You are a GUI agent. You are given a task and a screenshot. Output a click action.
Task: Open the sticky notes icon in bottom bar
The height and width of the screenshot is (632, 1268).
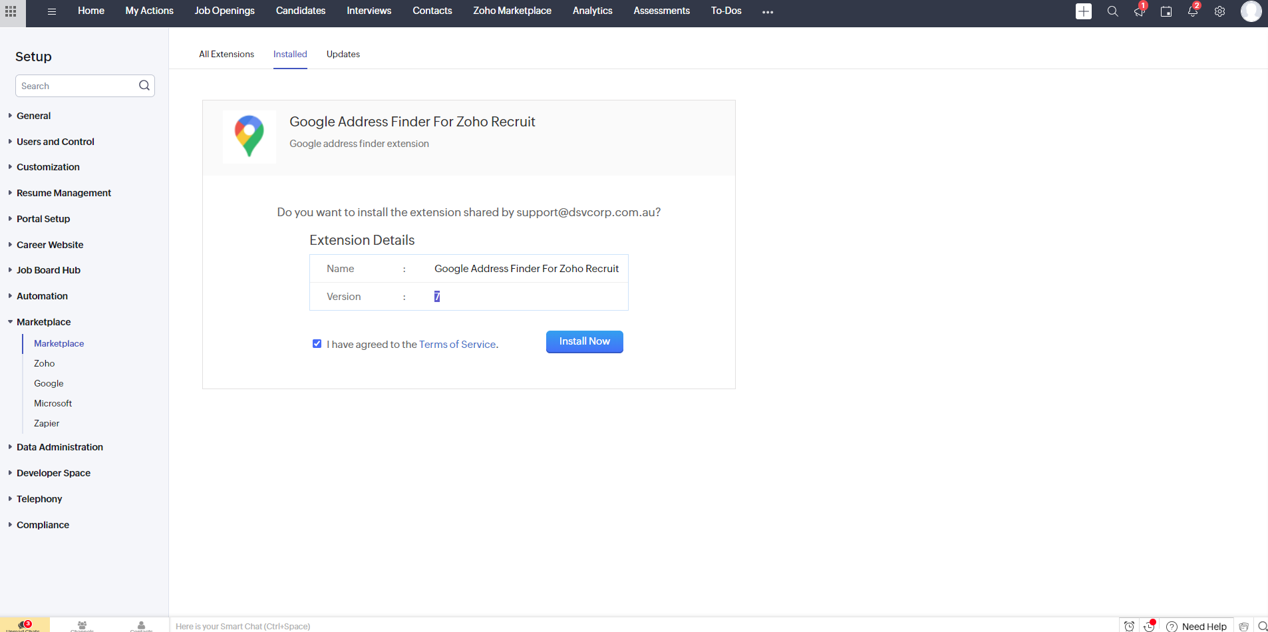(x=1243, y=626)
